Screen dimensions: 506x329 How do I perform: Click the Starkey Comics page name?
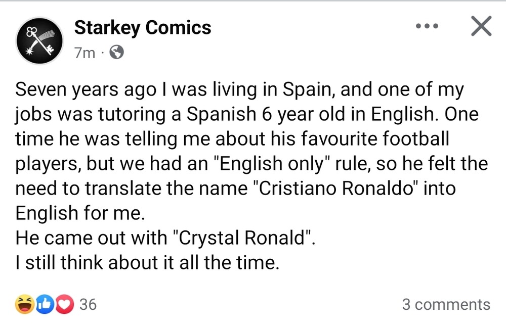(143, 28)
